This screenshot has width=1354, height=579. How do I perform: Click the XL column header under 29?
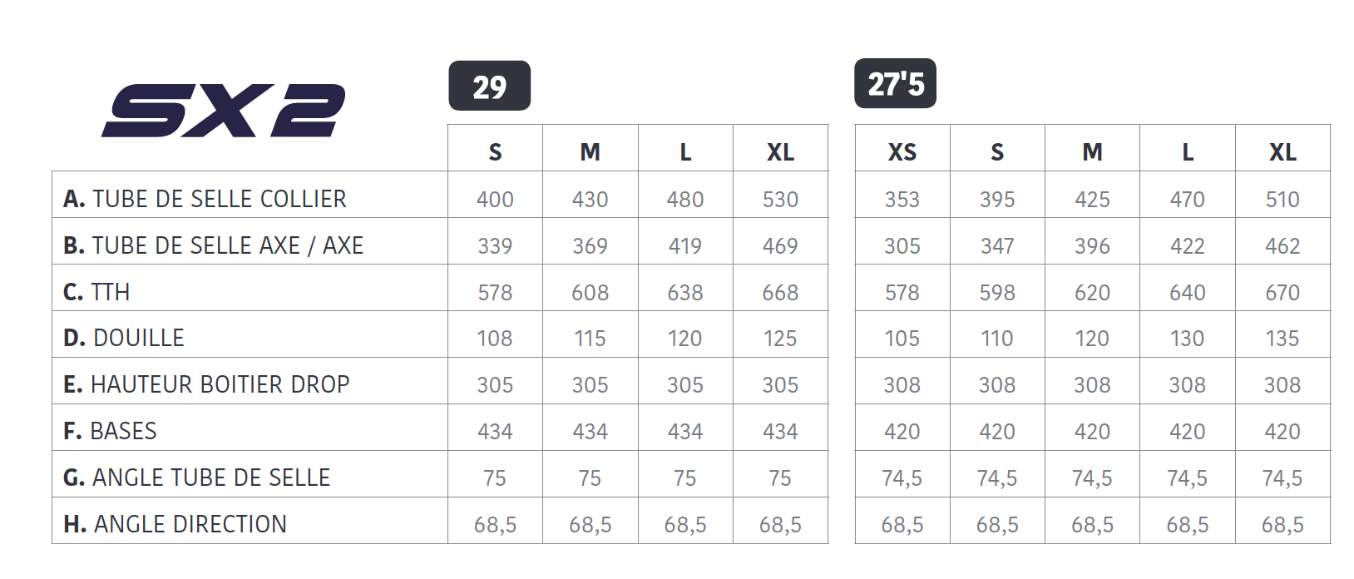pyautogui.click(x=780, y=152)
